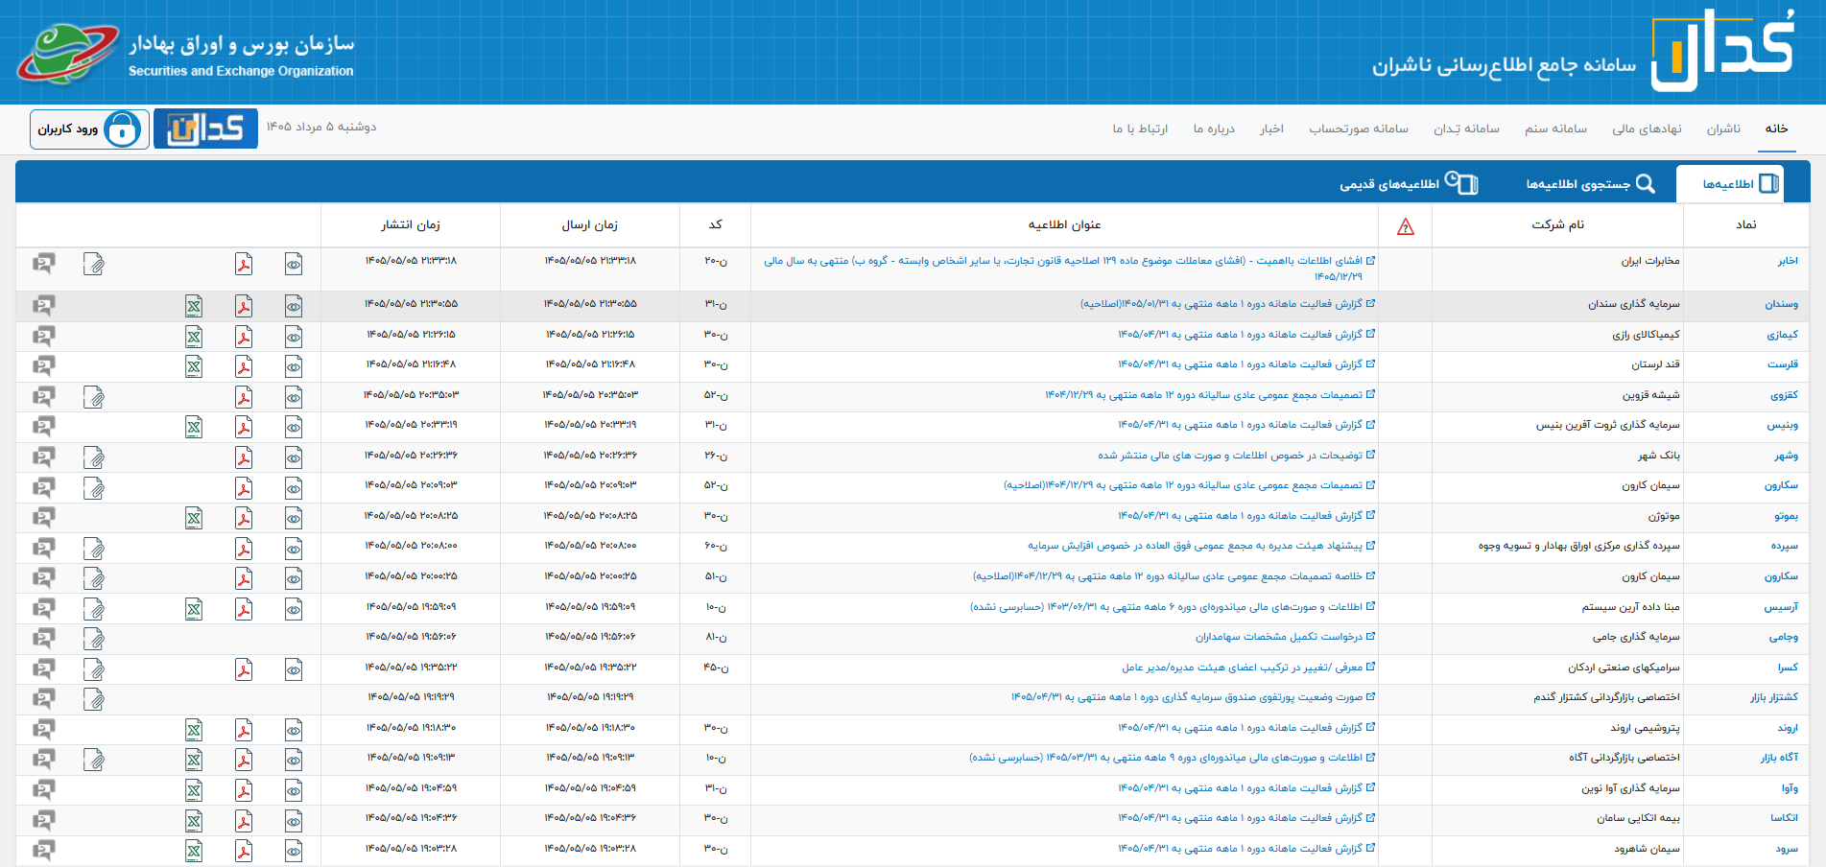This screenshot has width=1826, height=867.
Task: Open the اتکاسا symbol link
Action: click(1785, 818)
